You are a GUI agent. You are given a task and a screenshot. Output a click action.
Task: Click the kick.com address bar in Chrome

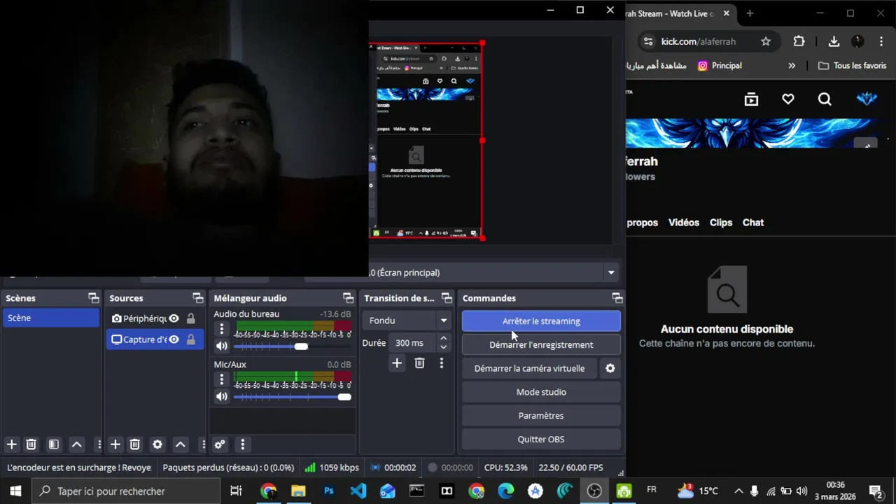pos(707,41)
